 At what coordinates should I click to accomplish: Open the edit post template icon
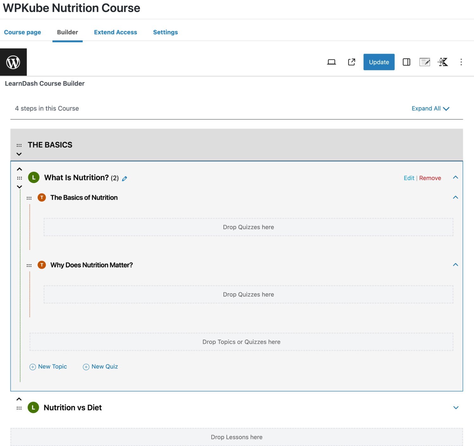[x=425, y=62]
